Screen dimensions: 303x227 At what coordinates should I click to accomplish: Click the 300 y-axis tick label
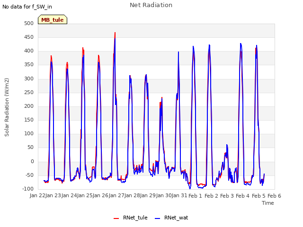(x=29, y=79)
